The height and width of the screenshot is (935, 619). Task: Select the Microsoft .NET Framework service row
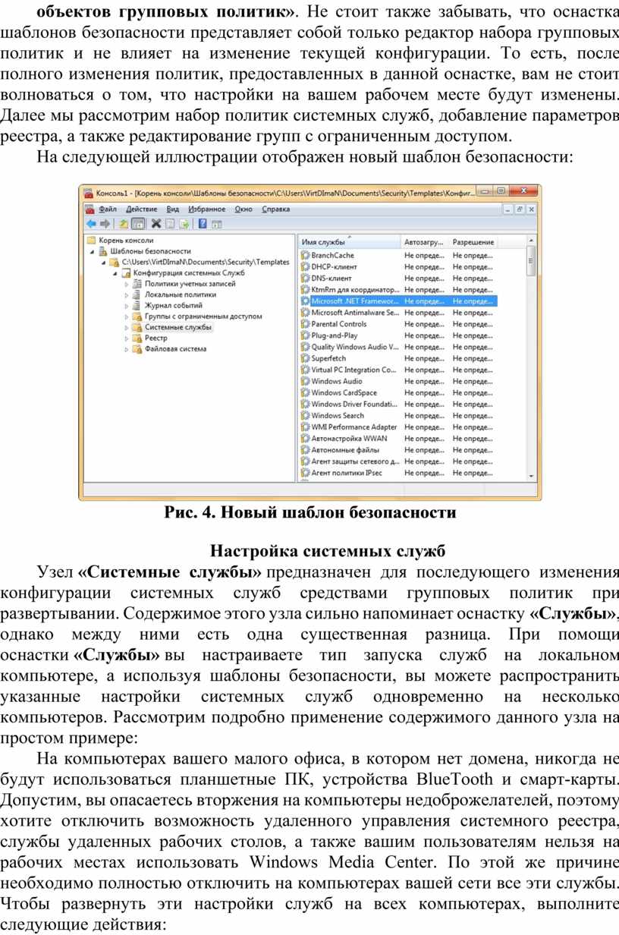click(x=398, y=301)
